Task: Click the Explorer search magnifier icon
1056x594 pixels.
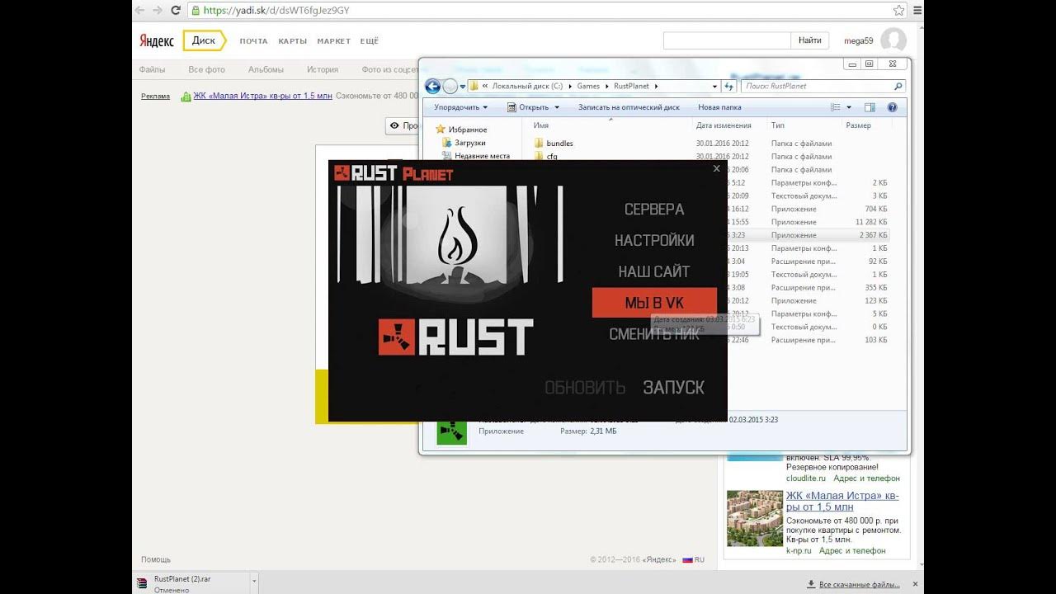Action: tap(898, 86)
